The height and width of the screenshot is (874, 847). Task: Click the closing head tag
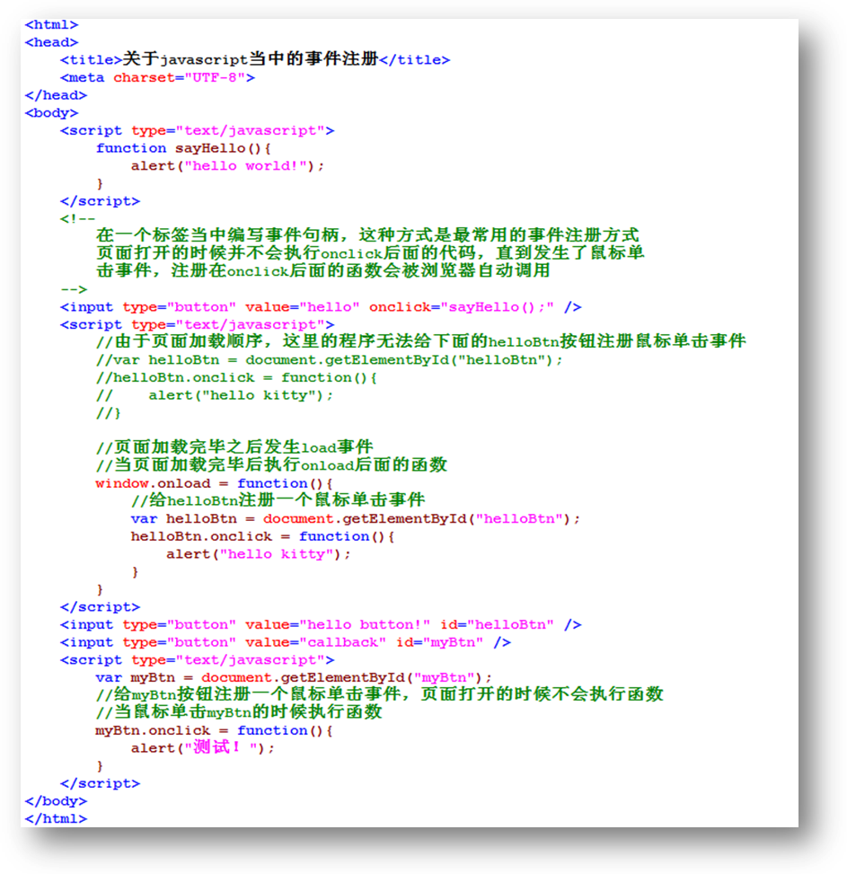tap(56, 95)
